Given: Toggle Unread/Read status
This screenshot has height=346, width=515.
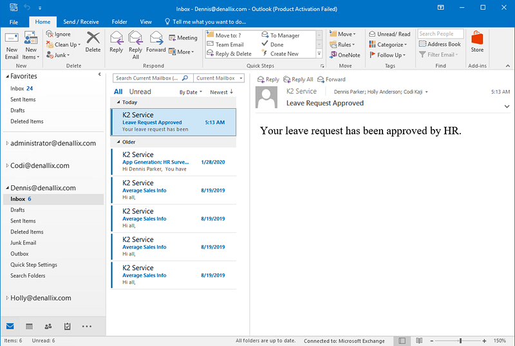Looking at the screenshot, I should pyautogui.click(x=389, y=34).
